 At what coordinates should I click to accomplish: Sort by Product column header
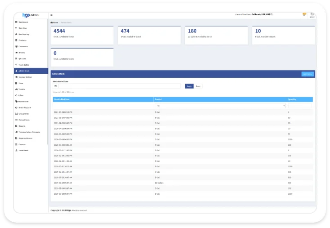click(158, 99)
